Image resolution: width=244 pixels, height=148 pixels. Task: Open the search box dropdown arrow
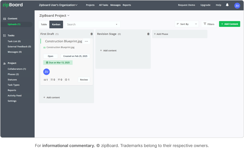(117, 24)
